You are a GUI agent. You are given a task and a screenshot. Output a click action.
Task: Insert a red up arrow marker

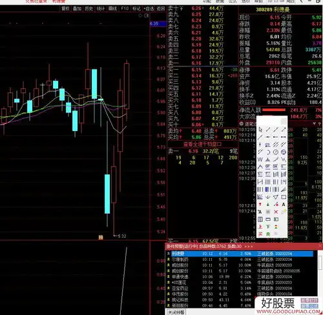260,204
